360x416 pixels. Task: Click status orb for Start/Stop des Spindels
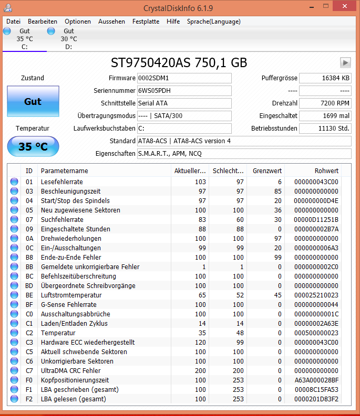click(14, 200)
